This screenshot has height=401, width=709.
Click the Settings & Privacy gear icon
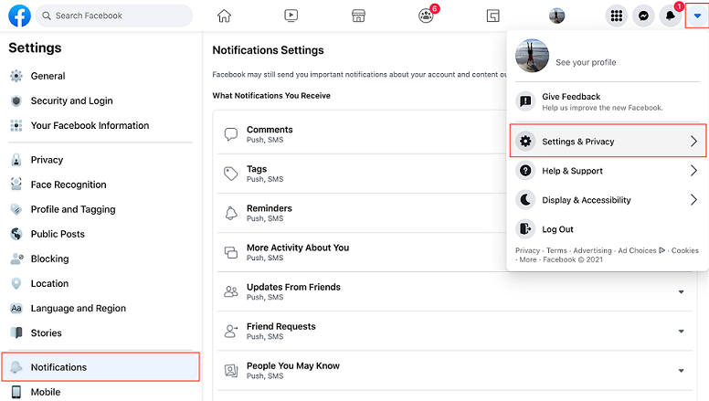[x=525, y=141]
